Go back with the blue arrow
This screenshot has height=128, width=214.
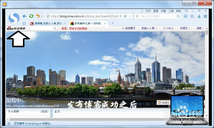click(x=24, y=16)
